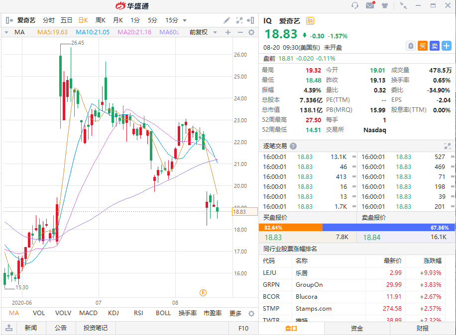The height and width of the screenshot is (335, 456).
Task: Set price alert bell icon
Action: pyautogui.click(x=411, y=46)
